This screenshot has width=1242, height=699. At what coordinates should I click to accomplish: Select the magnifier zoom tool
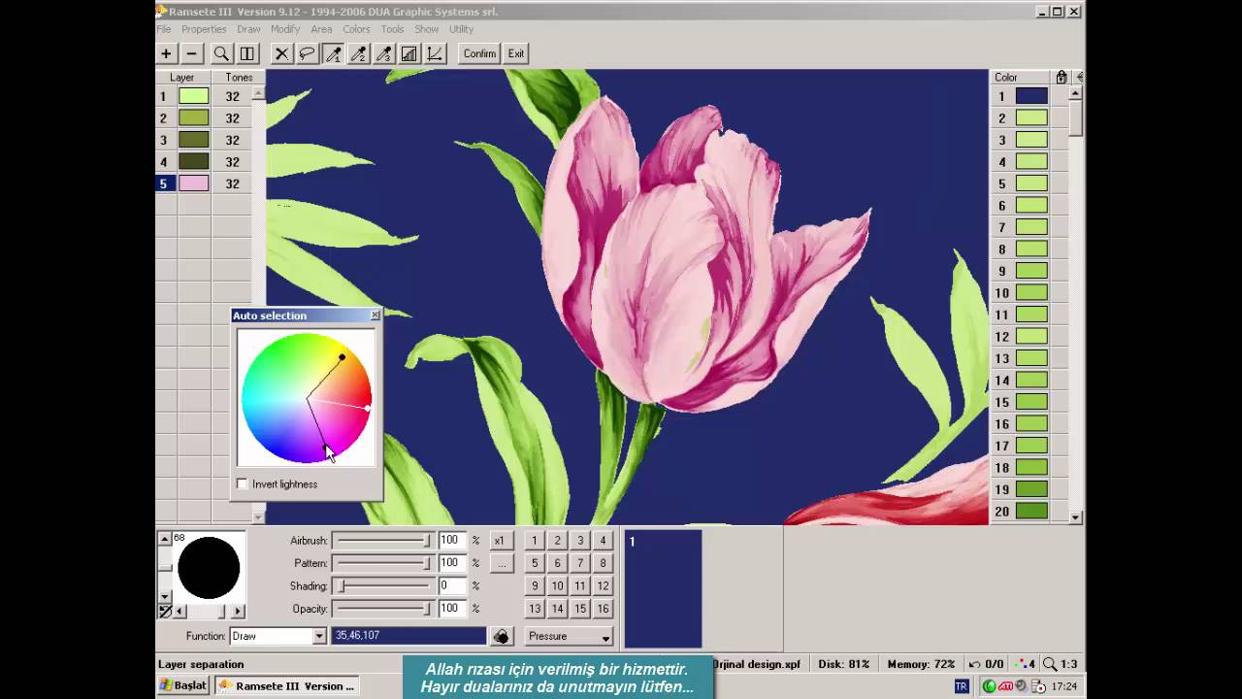point(221,54)
